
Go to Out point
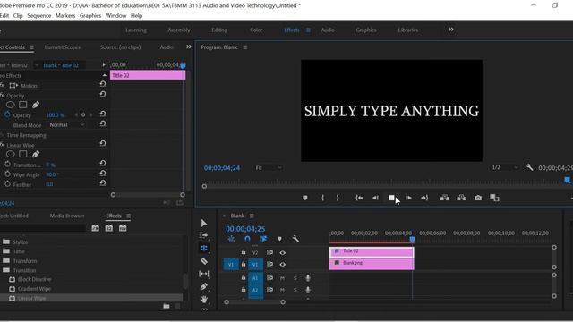pos(424,198)
